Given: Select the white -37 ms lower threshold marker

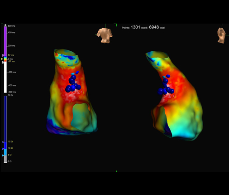Looking at the screenshot, I should 3,62.
